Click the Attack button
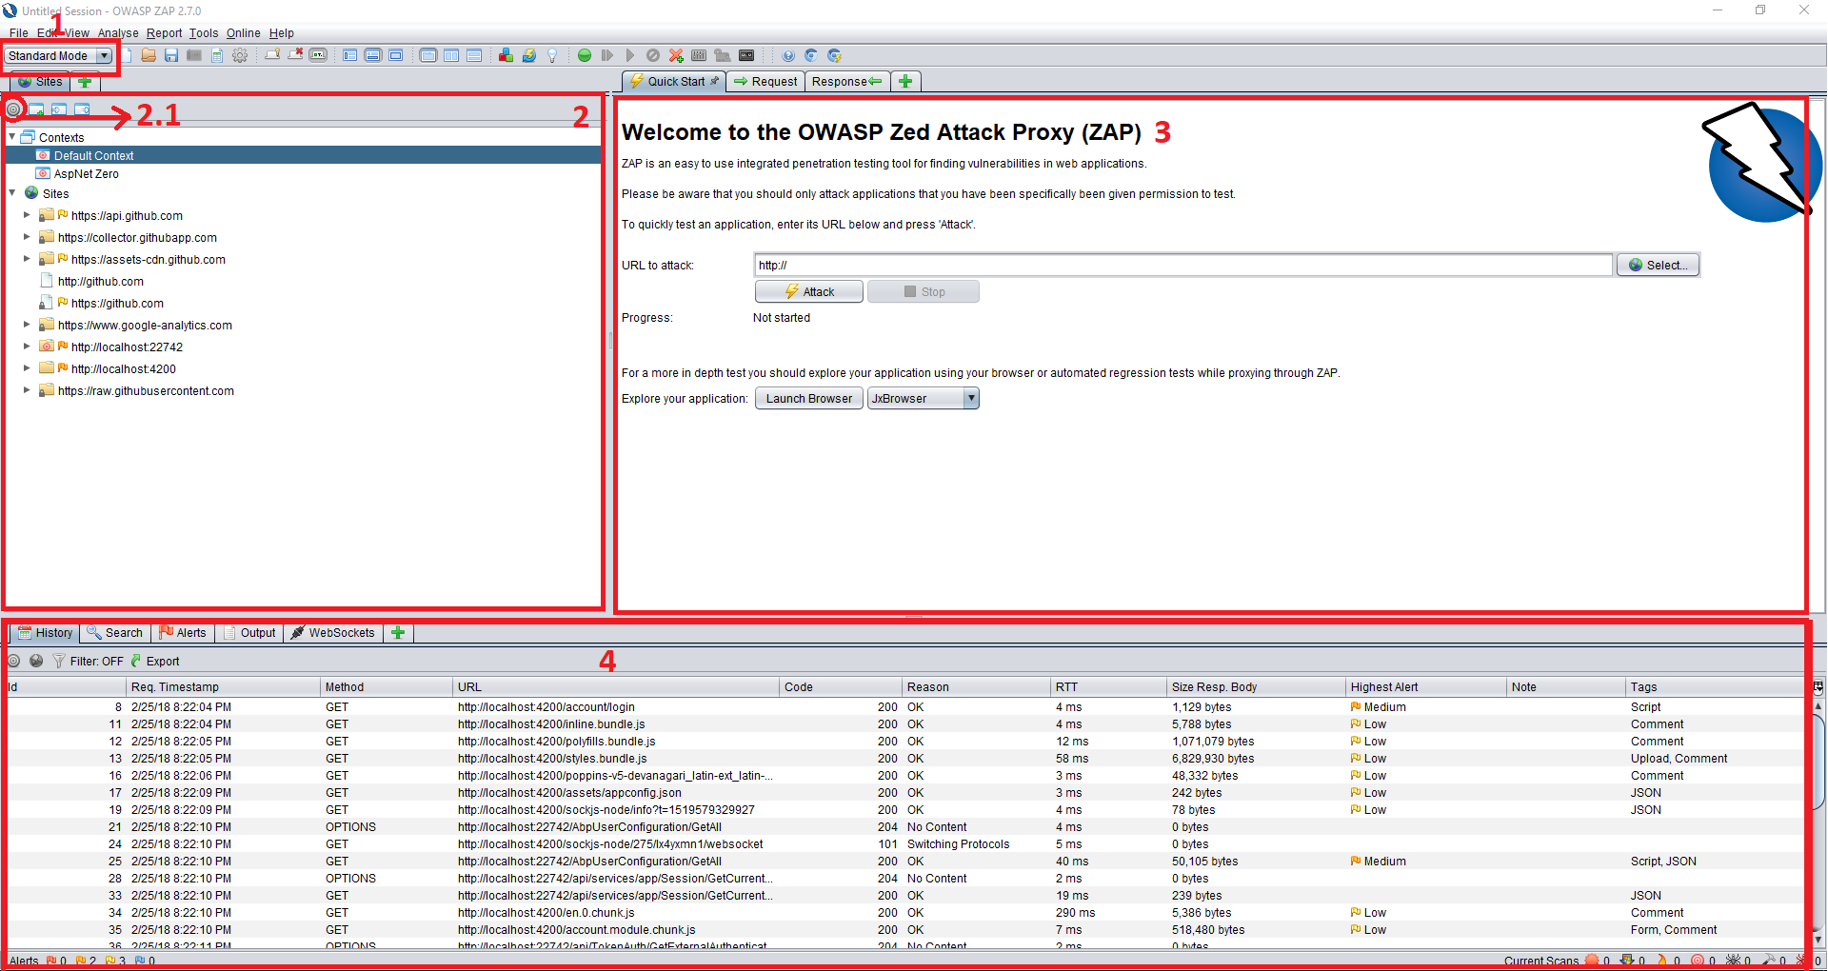The height and width of the screenshot is (971, 1828). pyautogui.click(x=809, y=291)
